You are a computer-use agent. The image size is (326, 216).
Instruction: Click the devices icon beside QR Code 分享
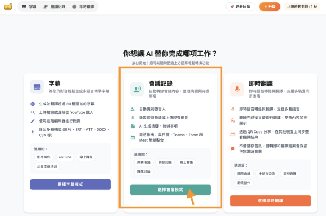click(233, 135)
